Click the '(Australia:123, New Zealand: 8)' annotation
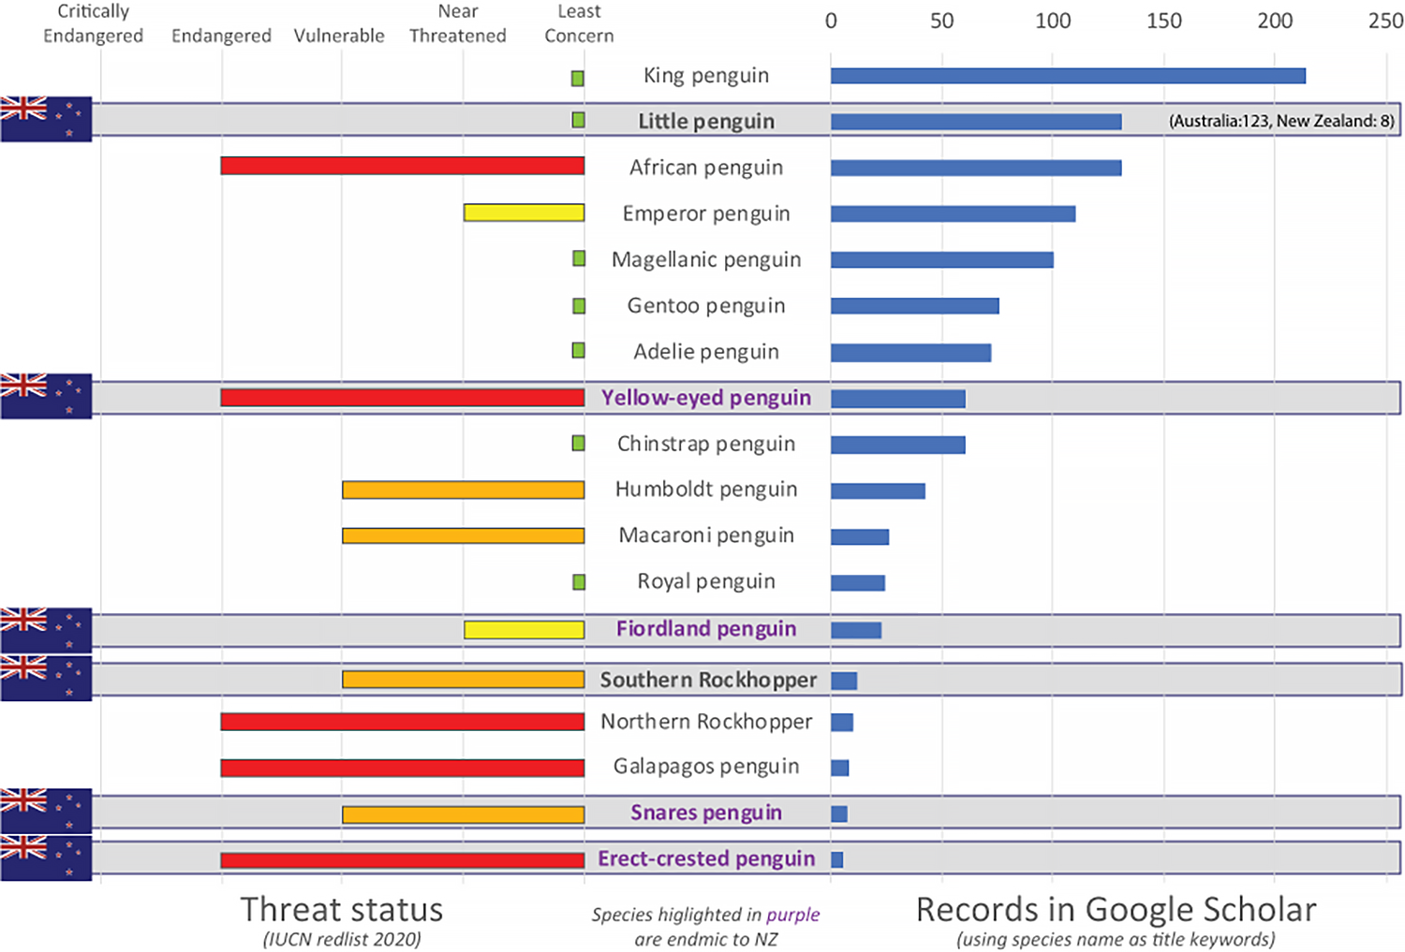The image size is (1405, 952). (x=1281, y=121)
